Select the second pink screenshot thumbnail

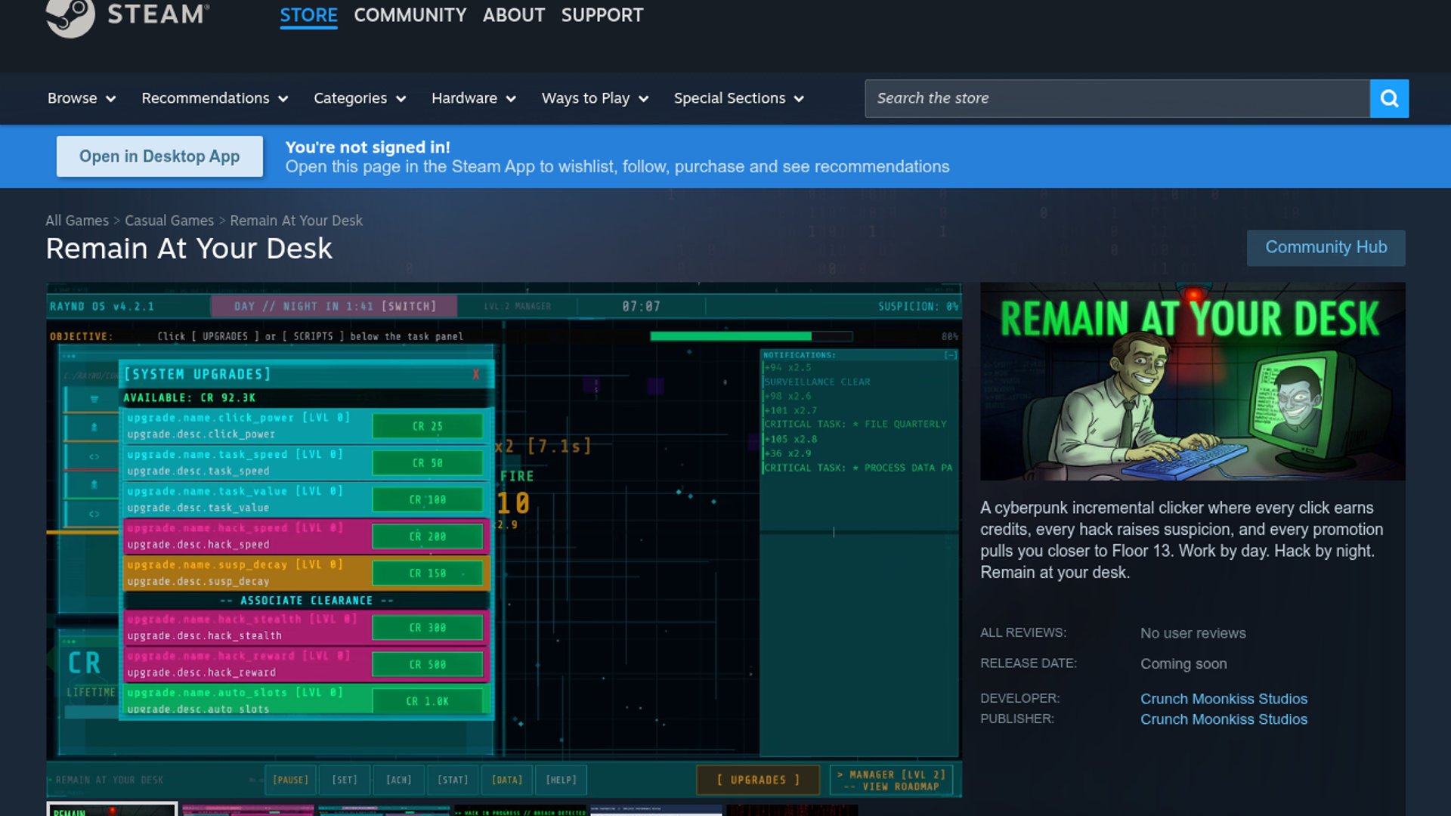(248, 810)
